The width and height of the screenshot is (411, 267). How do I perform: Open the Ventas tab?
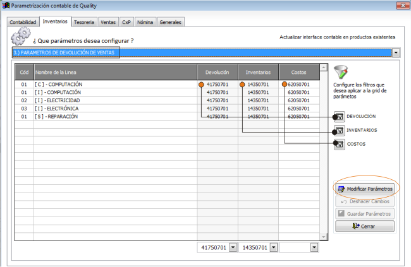tap(108, 22)
